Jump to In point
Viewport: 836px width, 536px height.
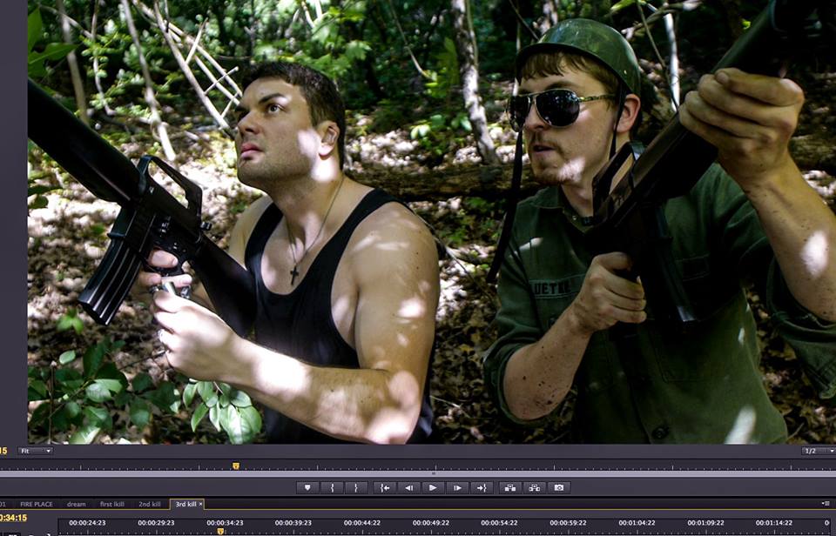pyautogui.click(x=384, y=487)
